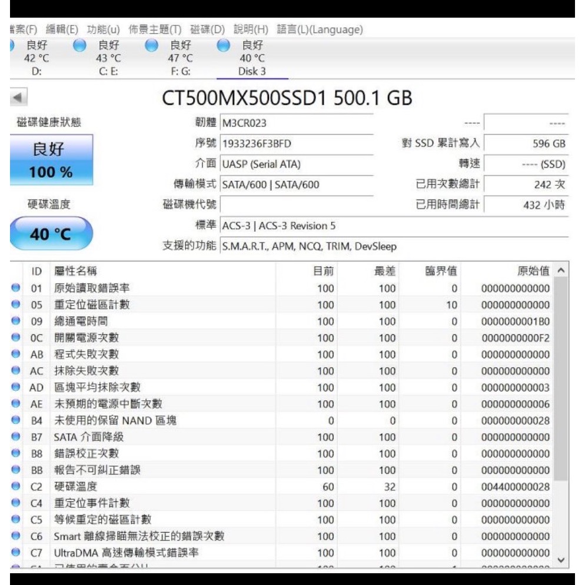Screen dimensions: 585x585
Task: Click the disk title CT500MX500SSD1 500.1 GB
Action: (x=287, y=98)
